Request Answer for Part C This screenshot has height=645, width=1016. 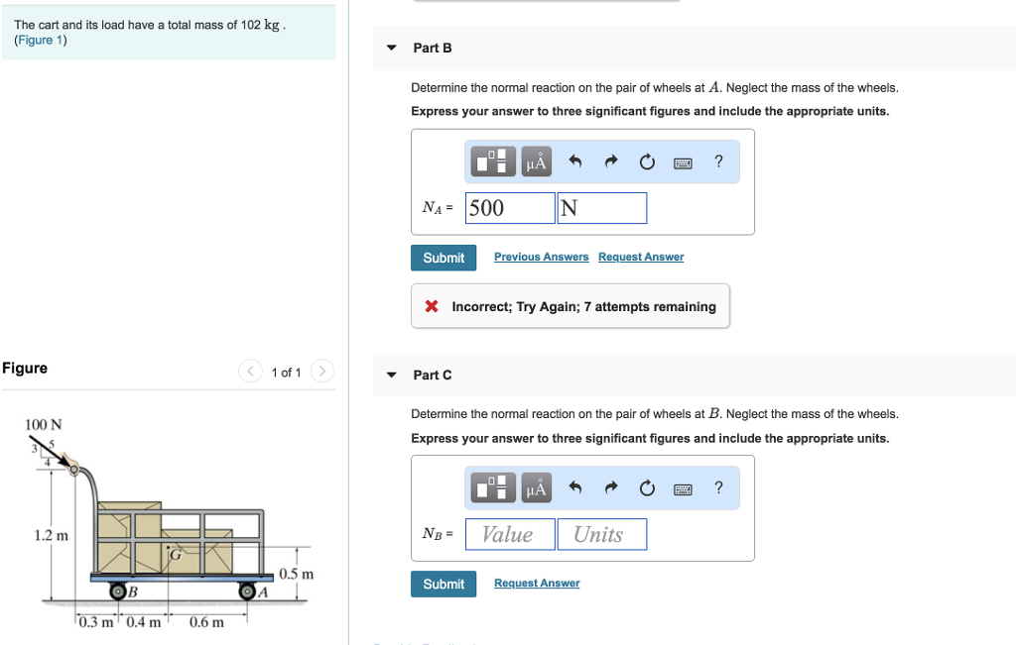click(x=536, y=583)
